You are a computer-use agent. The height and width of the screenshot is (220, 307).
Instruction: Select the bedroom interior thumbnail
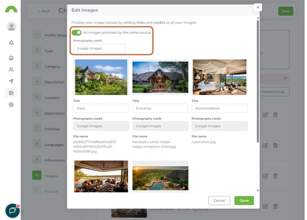[219, 77]
